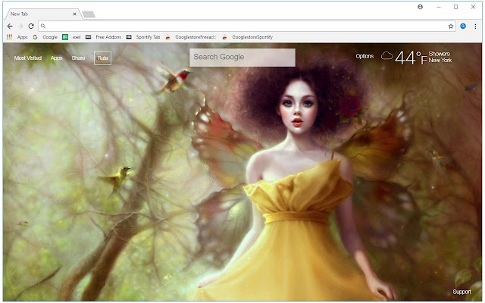Click the address bar search icon

[43, 27]
